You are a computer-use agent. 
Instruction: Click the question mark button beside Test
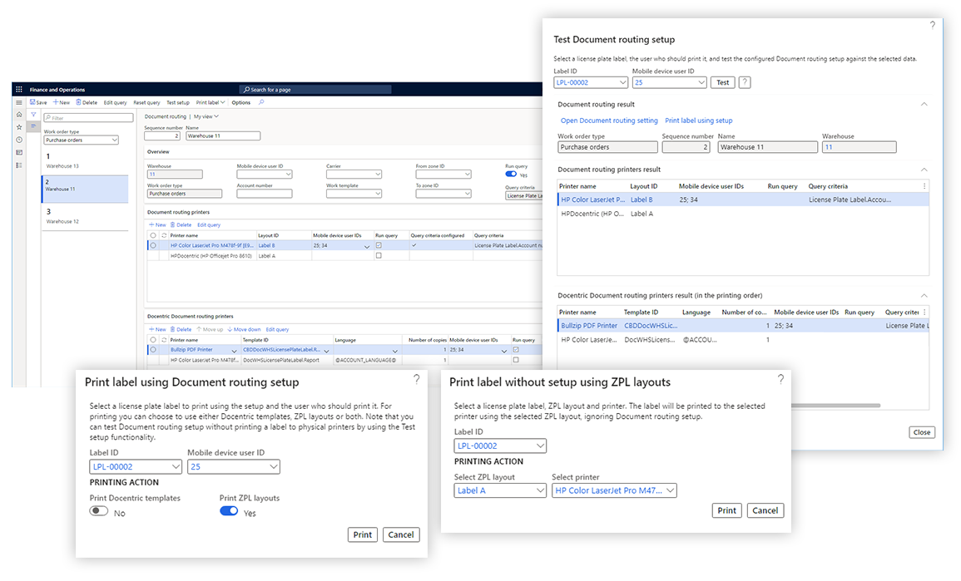(745, 82)
